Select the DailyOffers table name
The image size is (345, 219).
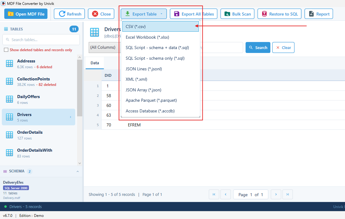(28, 97)
